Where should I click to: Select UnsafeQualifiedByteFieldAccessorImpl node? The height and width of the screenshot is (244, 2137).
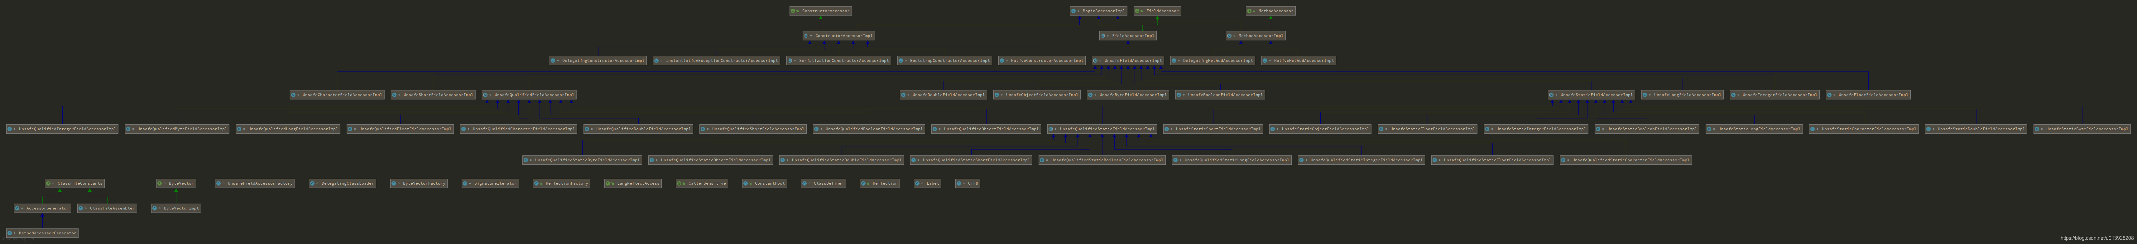[177, 129]
